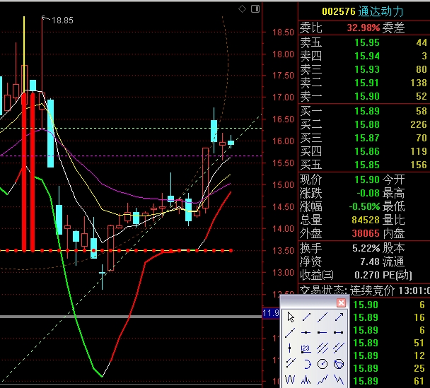This screenshot has width=430, height=388.
Task: Pick the parallel lines tool left of arc icon
Action: point(290,363)
